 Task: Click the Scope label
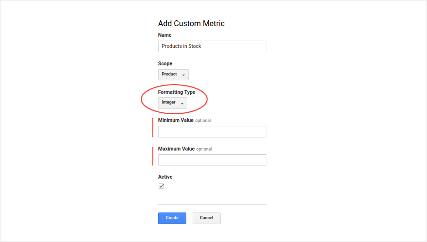coord(165,63)
